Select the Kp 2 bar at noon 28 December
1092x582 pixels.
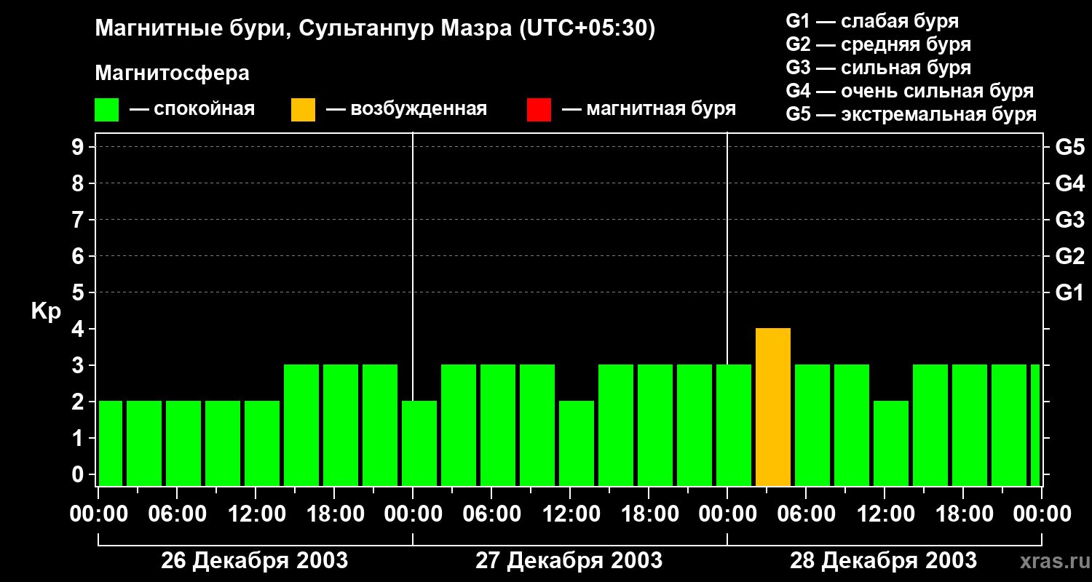(x=891, y=444)
